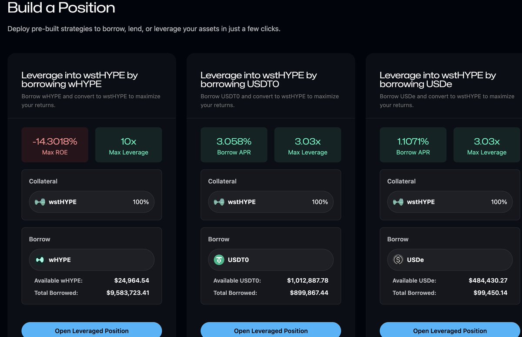Click 100% collateral share in wHYPE card

(x=141, y=202)
